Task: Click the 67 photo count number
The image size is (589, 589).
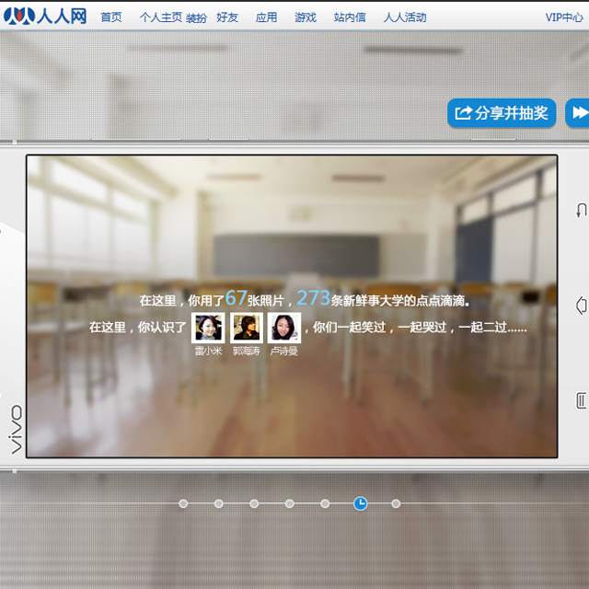Action: [x=236, y=298]
